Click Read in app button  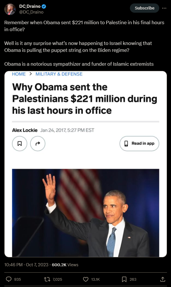click(139, 143)
